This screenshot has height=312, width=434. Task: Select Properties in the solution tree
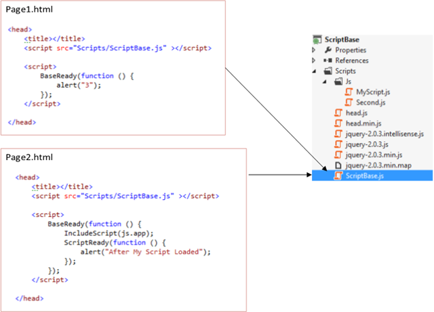pyautogui.click(x=351, y=50)
